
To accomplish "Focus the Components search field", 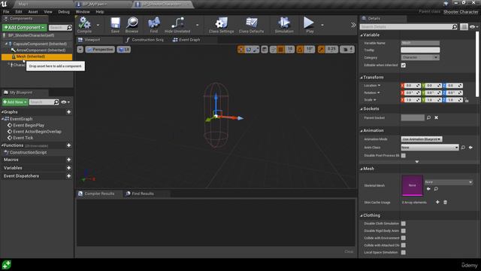I will coord(60,28).
